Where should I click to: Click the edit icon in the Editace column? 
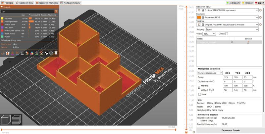pos(248,42)
